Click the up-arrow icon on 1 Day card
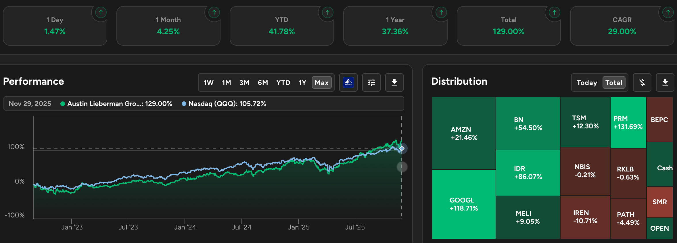677x243 pixels. [101, 12]
